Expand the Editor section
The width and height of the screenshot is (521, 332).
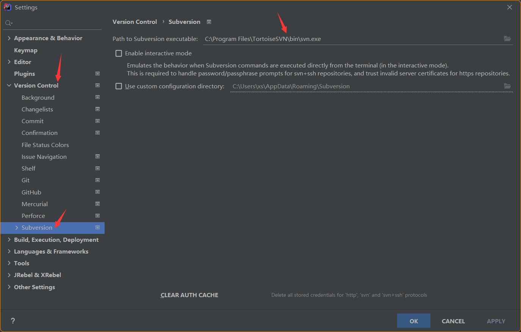9,62
